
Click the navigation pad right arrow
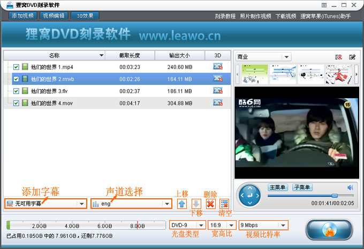coord(257,196)
